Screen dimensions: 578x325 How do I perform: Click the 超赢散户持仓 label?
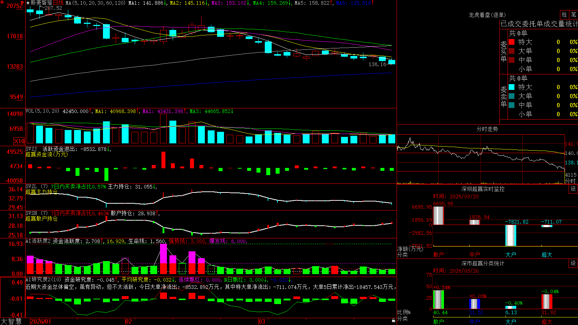(42, 218)
